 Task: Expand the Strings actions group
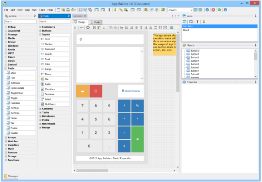point(6,156)
